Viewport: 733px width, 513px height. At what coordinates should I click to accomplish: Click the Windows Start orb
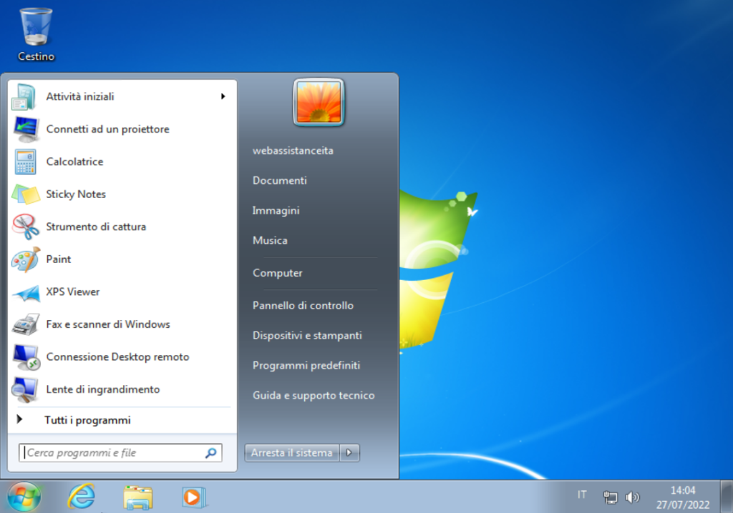point(24,497)
